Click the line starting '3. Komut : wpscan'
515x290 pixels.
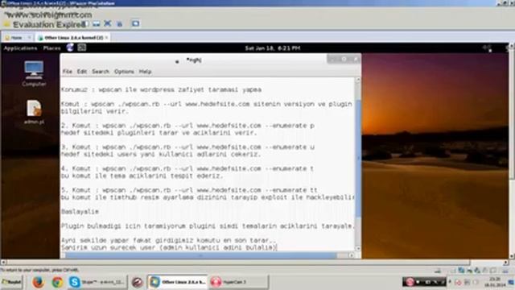click(187, 147)
